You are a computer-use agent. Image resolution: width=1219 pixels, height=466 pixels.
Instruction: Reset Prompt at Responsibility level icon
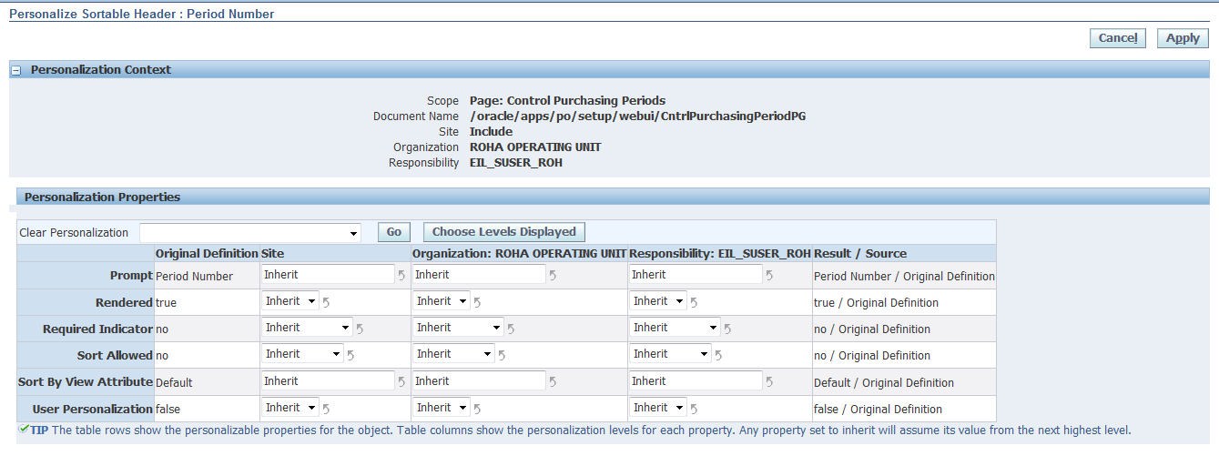[x=770, y=276]
